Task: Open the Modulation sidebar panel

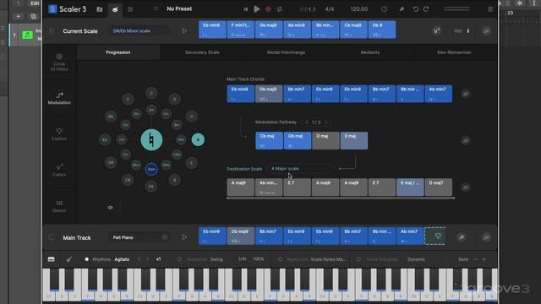Action: click(59, 98)
